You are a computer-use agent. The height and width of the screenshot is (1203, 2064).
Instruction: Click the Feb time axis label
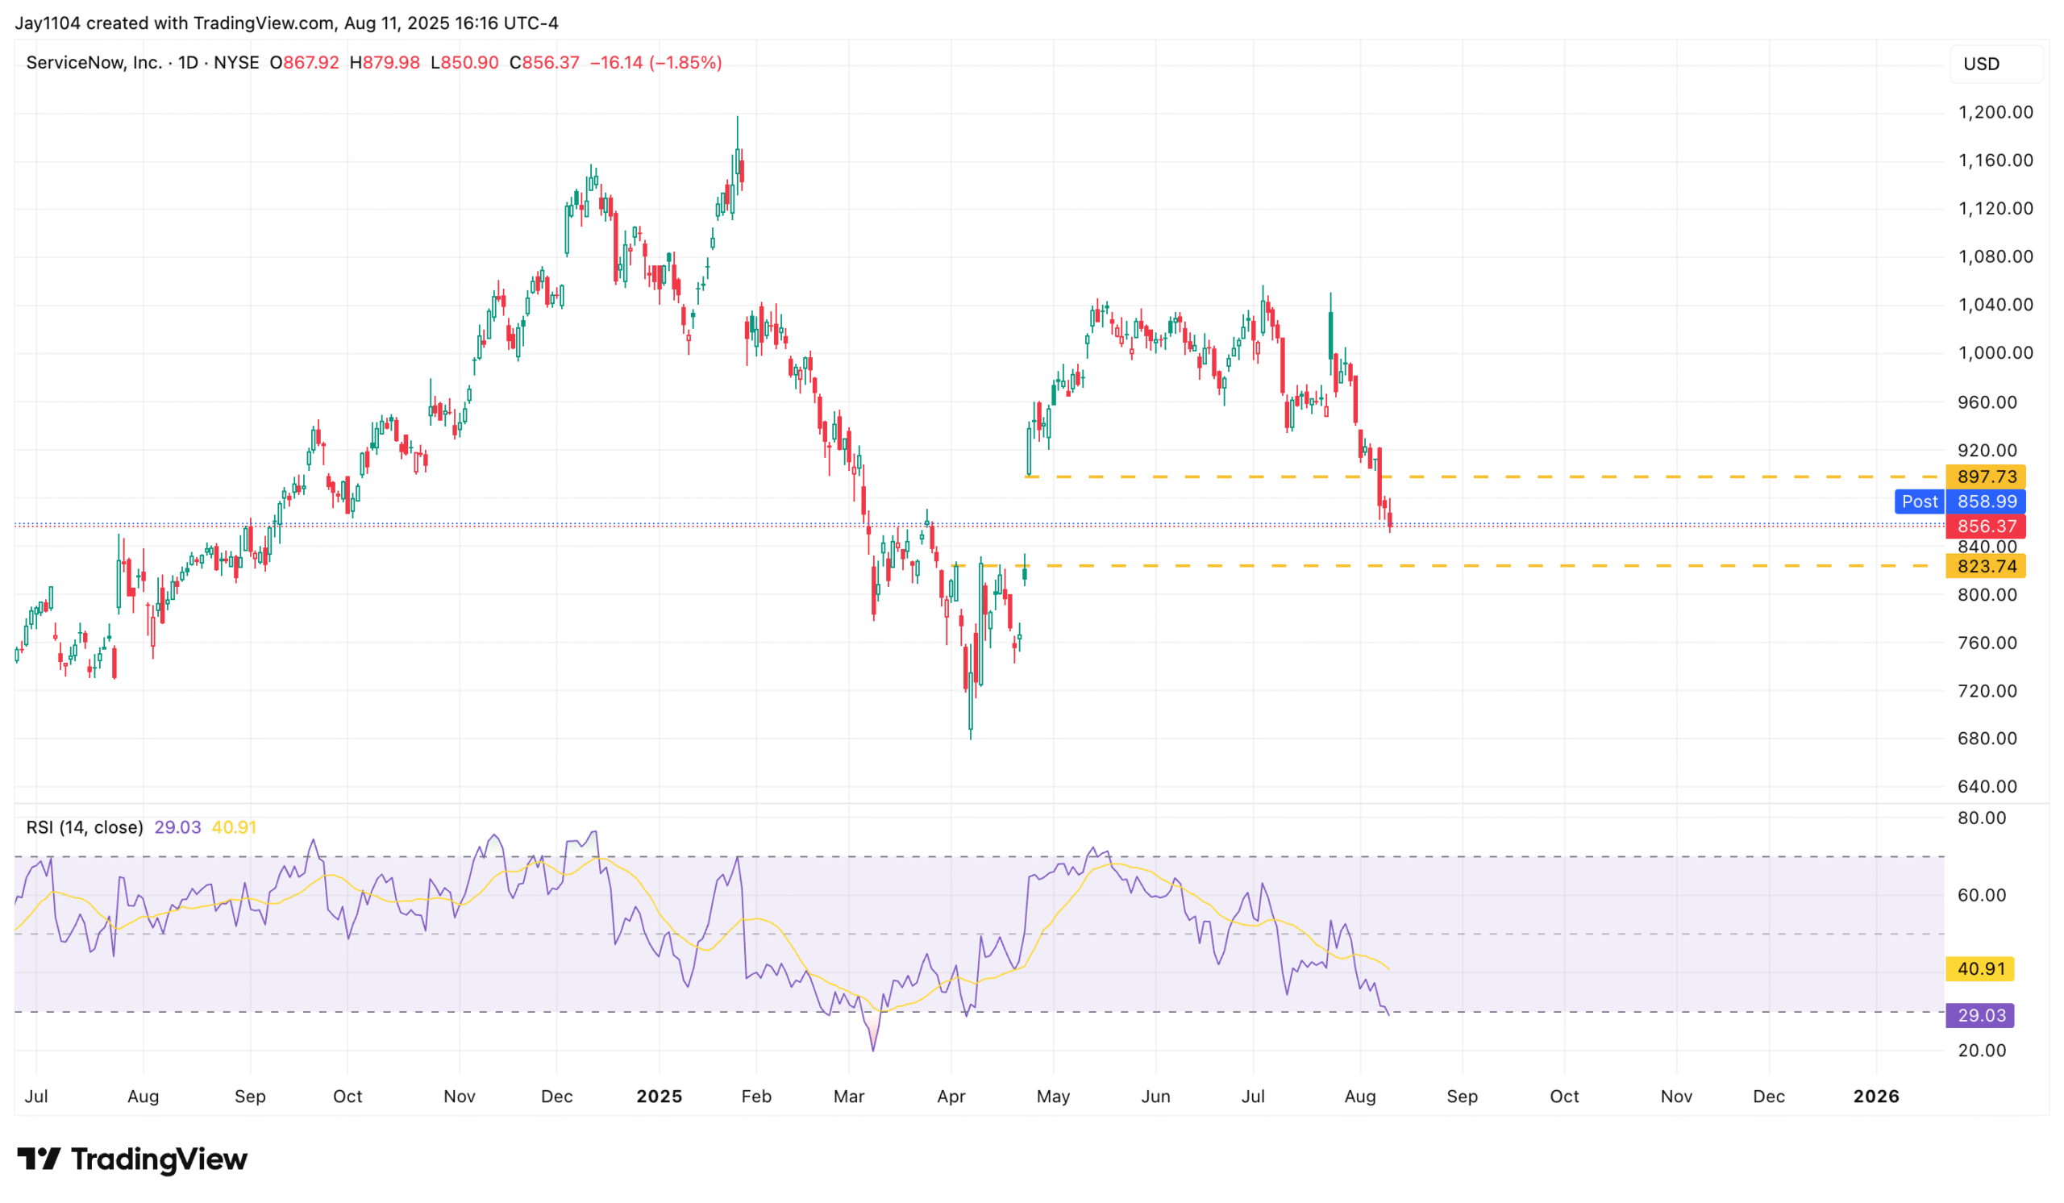[756, 1097]
